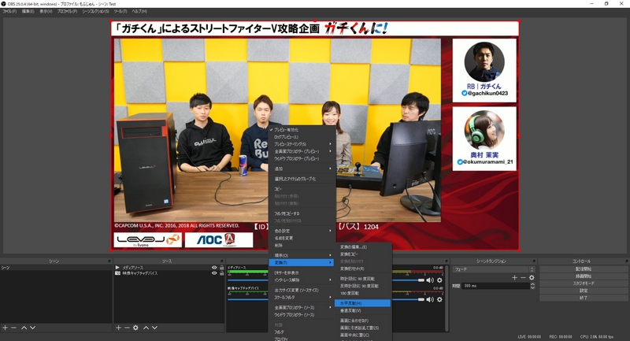This screenshot has width=630, height=341.
Task: Move source down in Sources panel
Action: coord(154,328)
